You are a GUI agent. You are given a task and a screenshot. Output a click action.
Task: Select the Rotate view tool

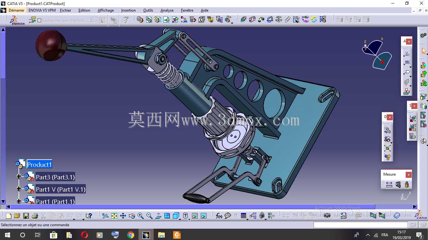(132, 216)
